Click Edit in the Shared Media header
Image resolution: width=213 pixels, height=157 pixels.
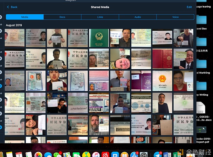click(x=189, y=7)
